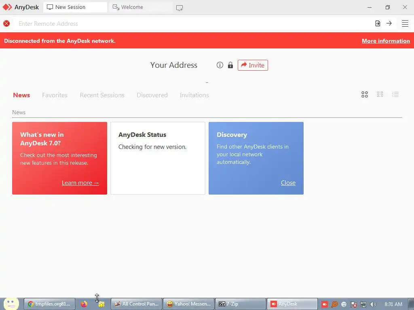Click the AnyDesk Status card
Screen dimensions: 414x310
point(158,158)
